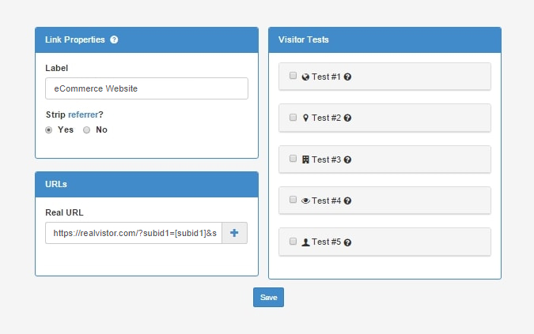534x334 pixels.
Task: Click the Save button
Action: coord(268,298)
